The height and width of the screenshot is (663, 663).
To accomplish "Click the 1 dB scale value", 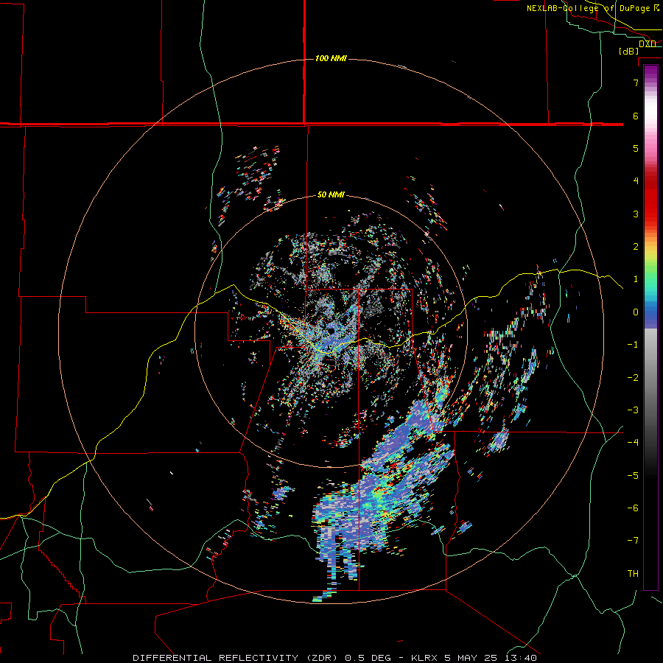I will [x=636, y=279].
